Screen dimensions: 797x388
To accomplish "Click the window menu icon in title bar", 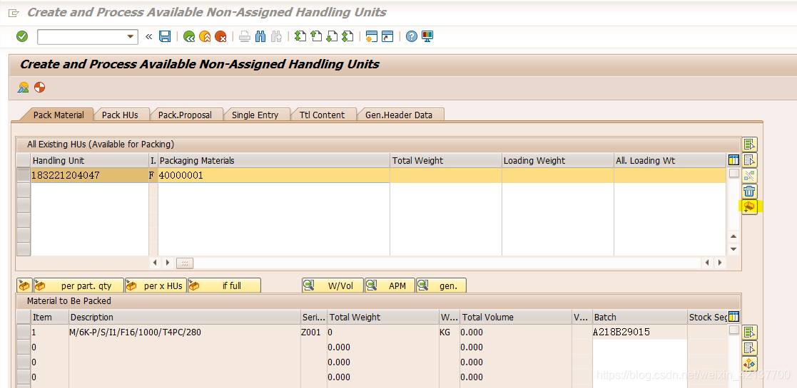I will click(x=14, y=13).
